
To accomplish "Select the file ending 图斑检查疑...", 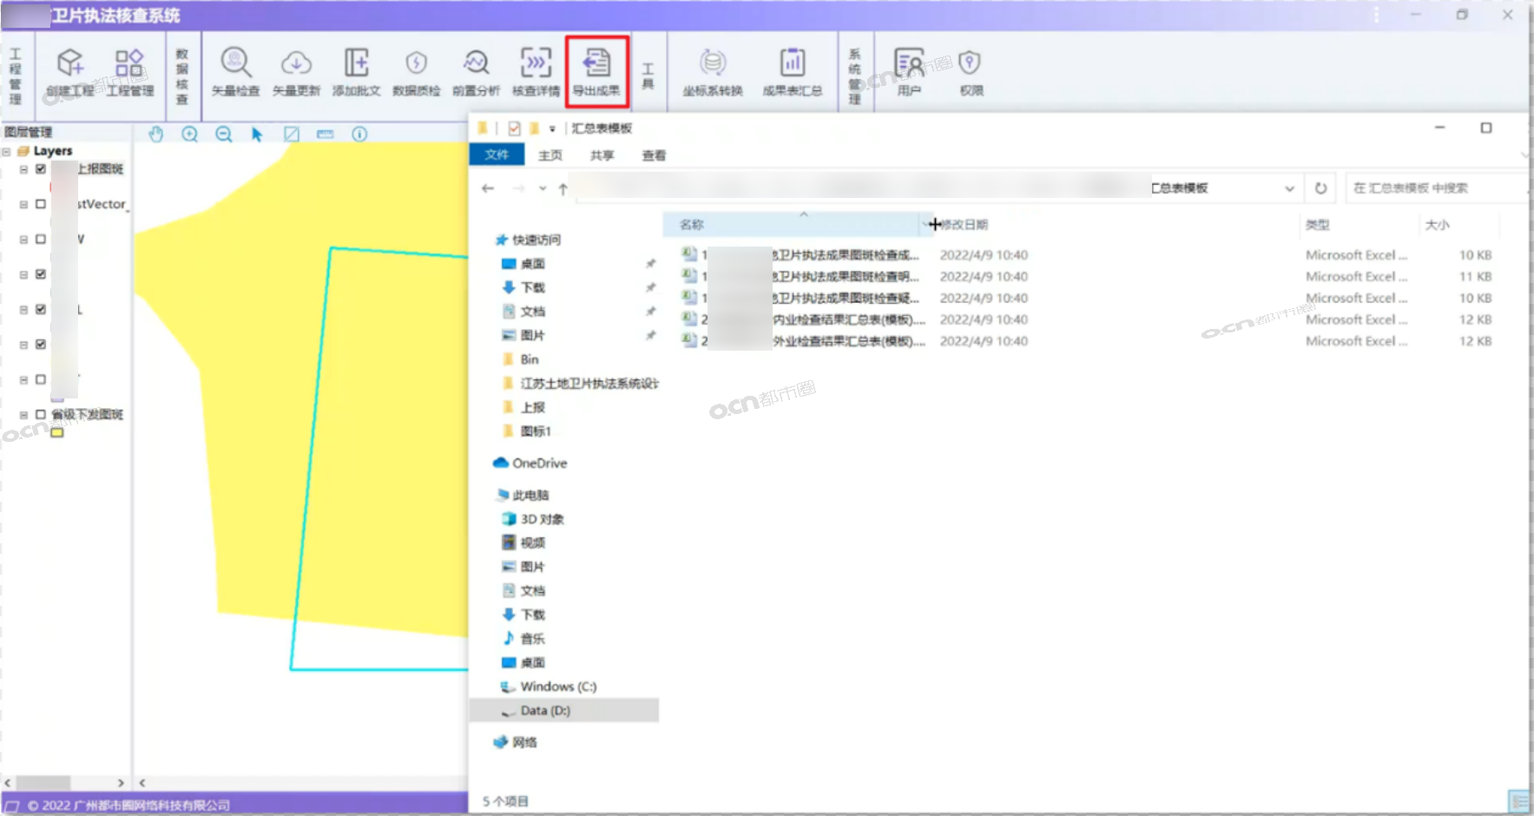I will click(800, 298).
